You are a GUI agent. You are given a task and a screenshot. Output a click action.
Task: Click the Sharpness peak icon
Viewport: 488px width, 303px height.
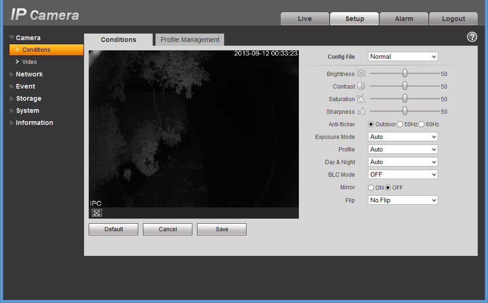[x=361, y=111]
